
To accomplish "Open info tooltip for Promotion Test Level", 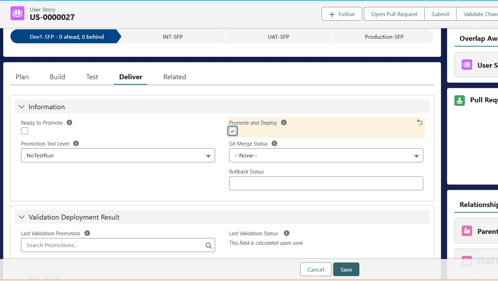I will point(76,143).
